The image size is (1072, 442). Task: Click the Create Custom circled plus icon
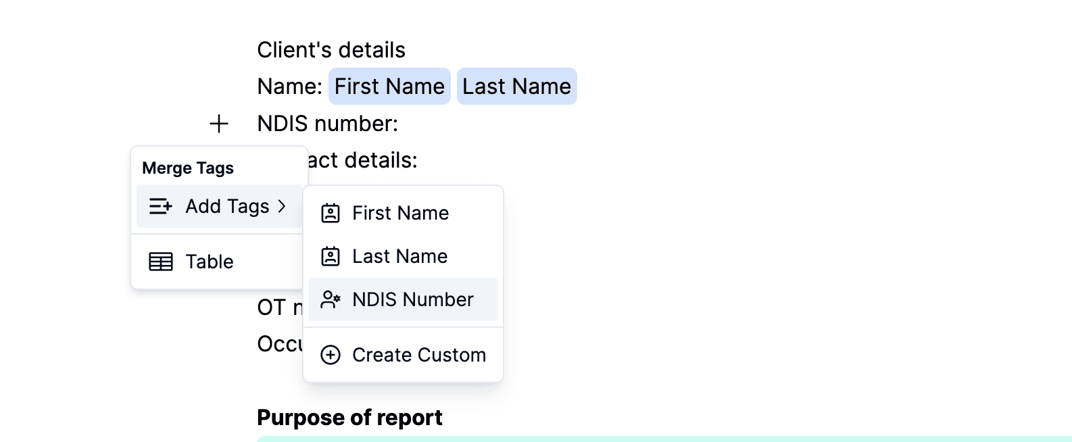click(x=331, y=355)
